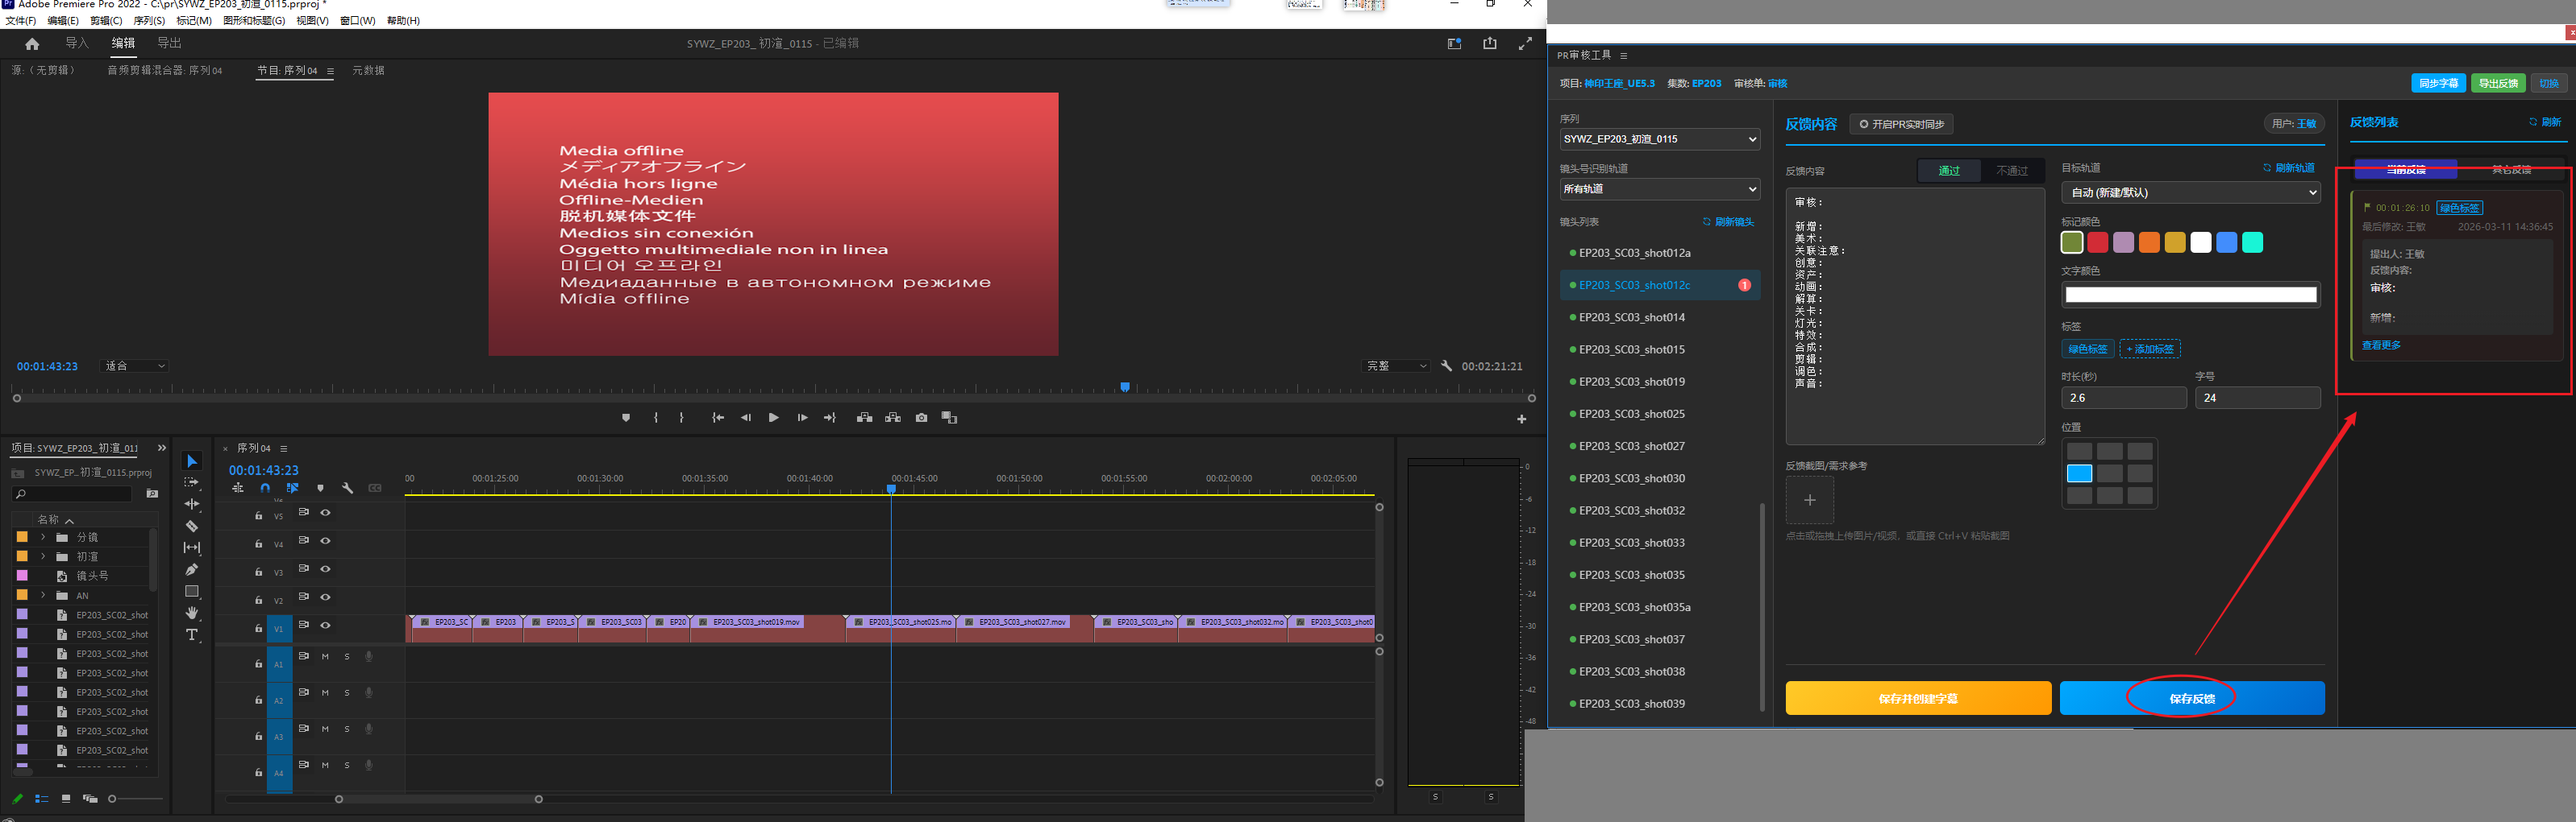Screen dimensions: 2576x822
Task: Hide video track V1 with eye icon
Action: click(x=325, y=626)
